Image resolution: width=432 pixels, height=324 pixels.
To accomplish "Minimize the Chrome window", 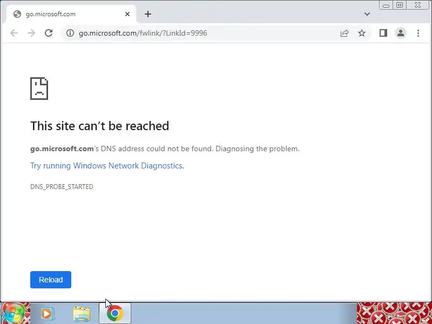I will coord(386,5).
